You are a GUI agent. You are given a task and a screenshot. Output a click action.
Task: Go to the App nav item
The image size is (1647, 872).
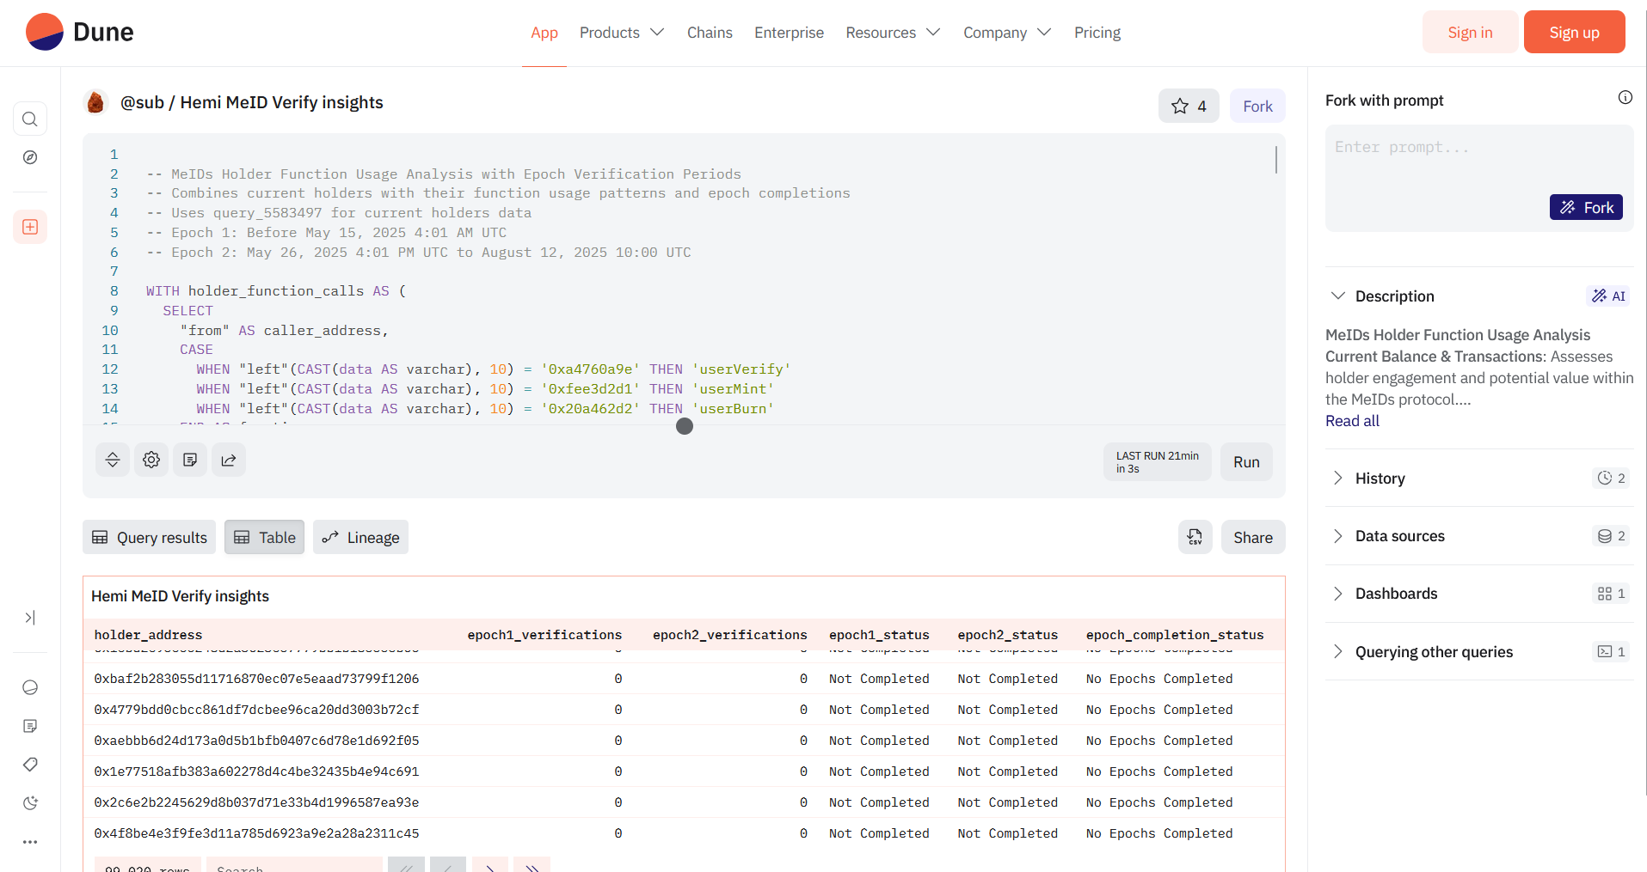544,33
